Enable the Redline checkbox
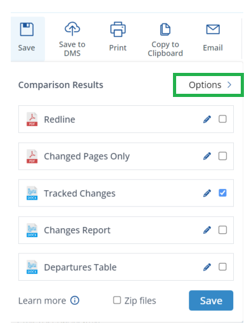Image resolution: width=249 pixels, height=334 pixels. click(222, 119)
